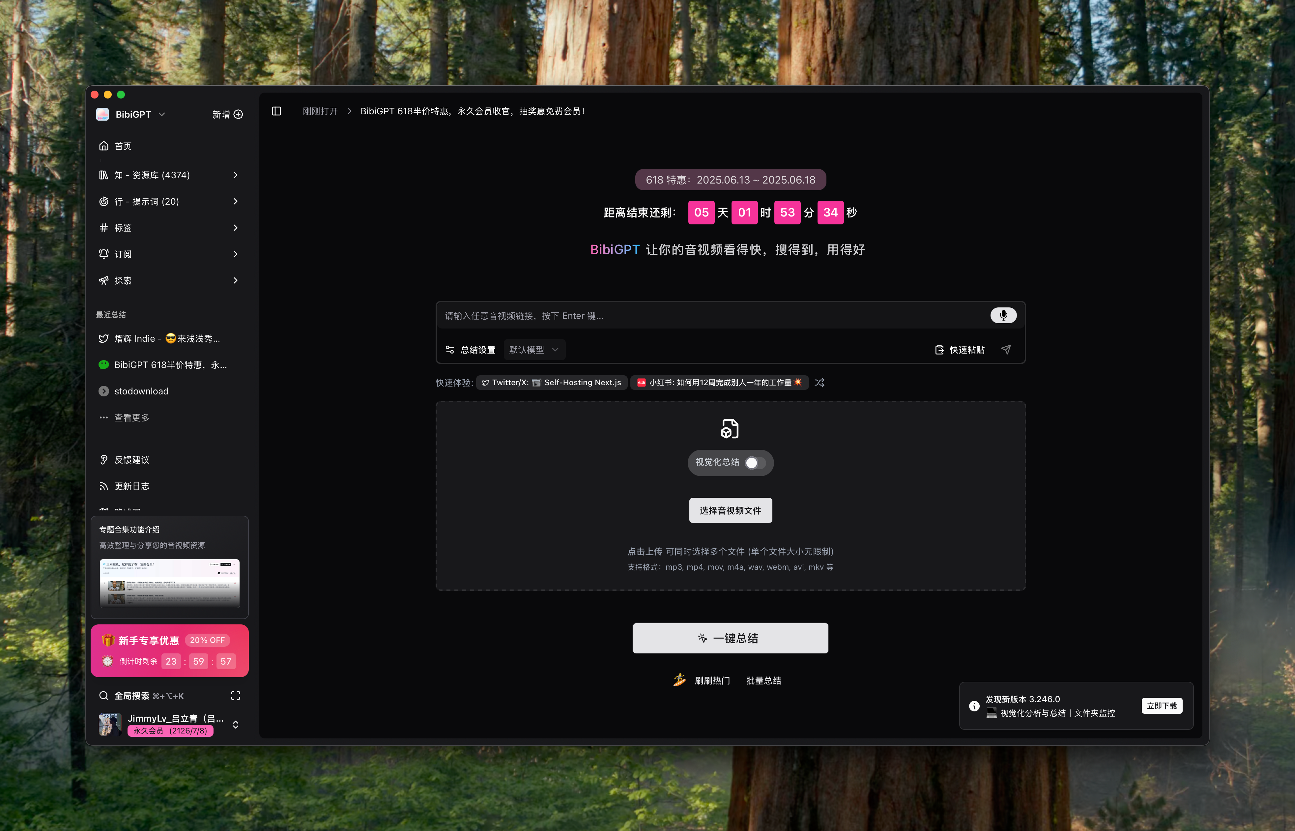
Task: Click the 永久会员 (2126/7/8) badge
Action: [170, 731]
